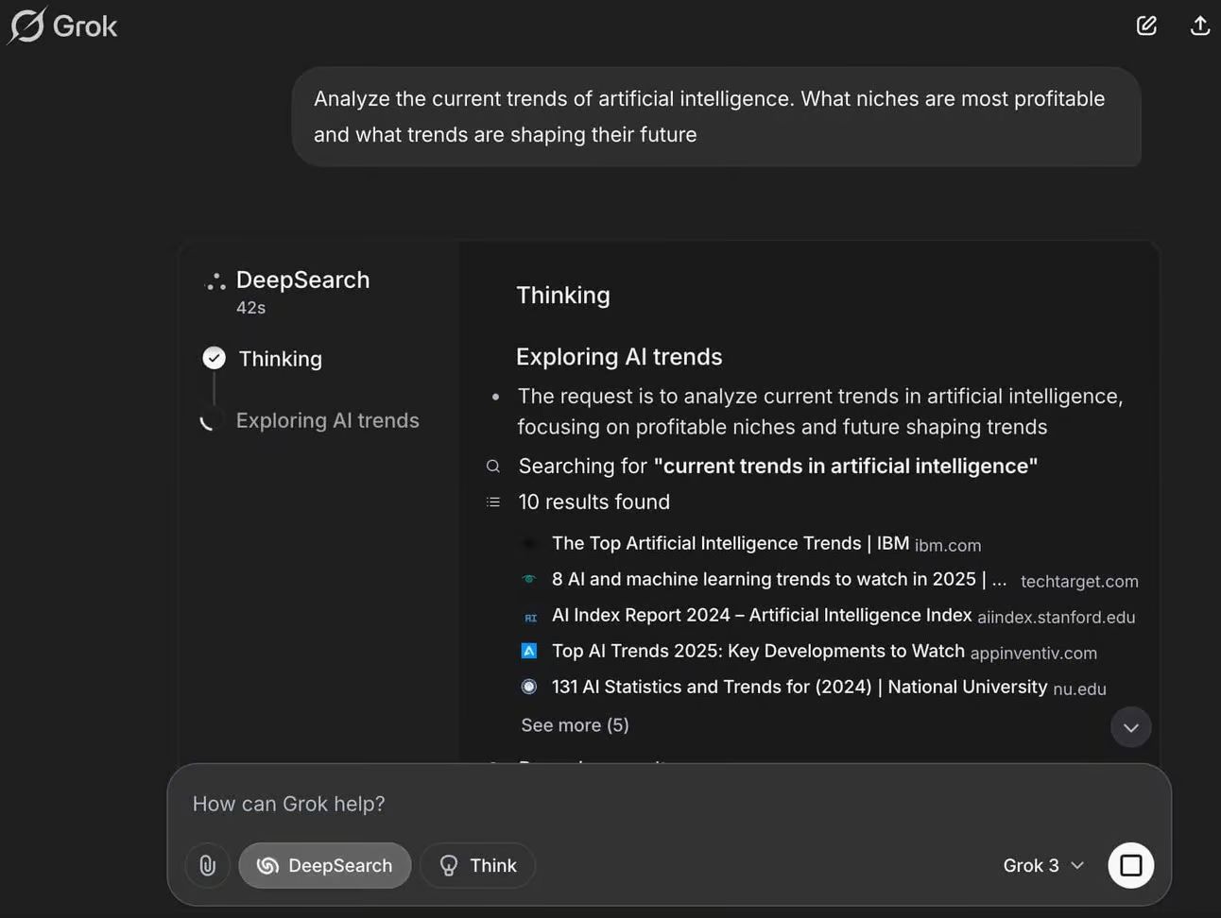
Task: Click the Grok logo icon
Action: (27, 25)
